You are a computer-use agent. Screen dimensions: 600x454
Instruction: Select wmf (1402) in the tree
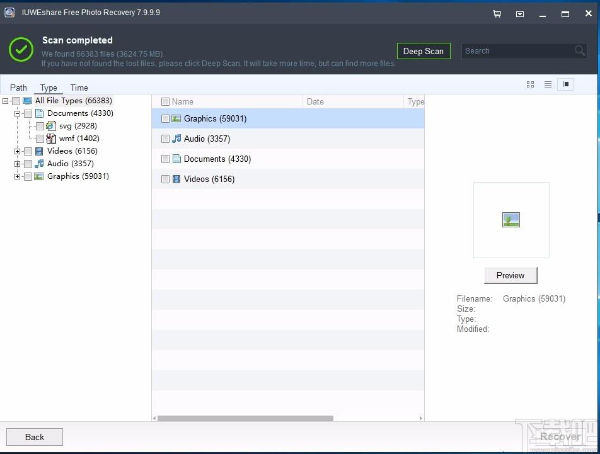click(x=79, y=139)
